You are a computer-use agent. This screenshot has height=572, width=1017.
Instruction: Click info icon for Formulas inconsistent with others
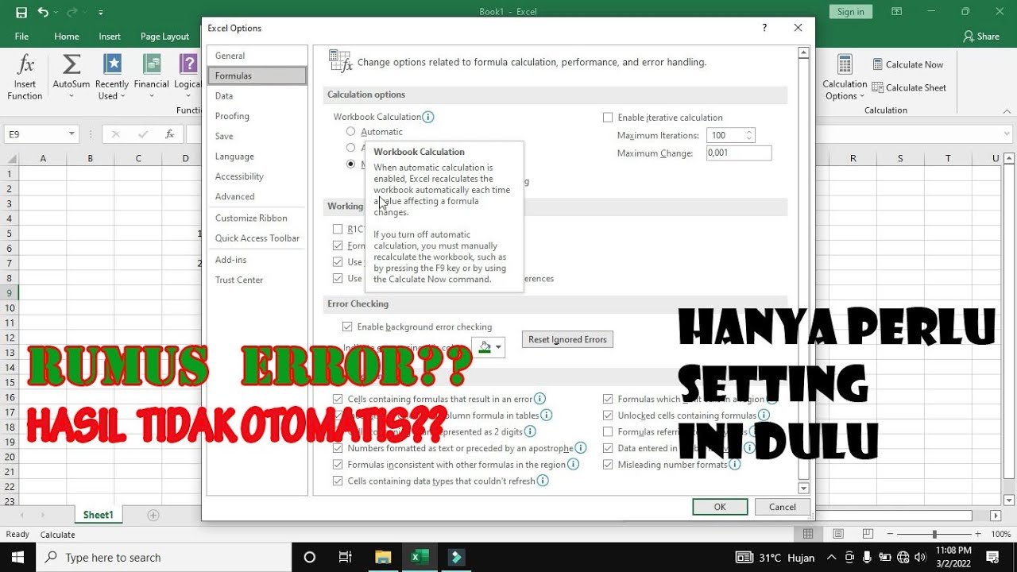(574, 465)
